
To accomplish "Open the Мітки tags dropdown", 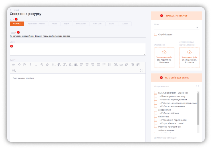I will coord(197,28).
